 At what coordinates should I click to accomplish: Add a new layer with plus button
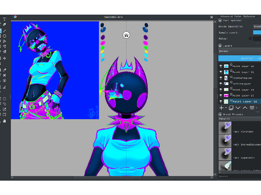[221, 108]
